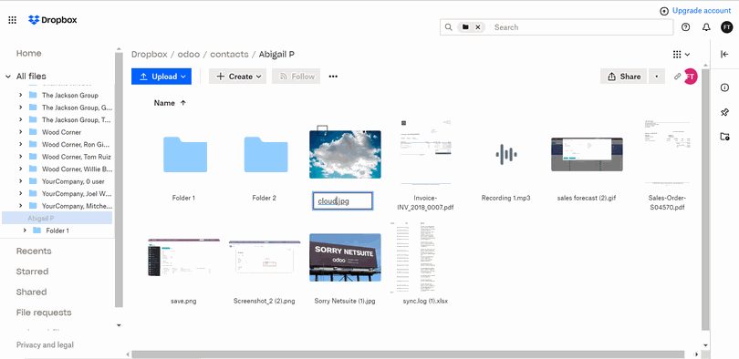Expand the Wood Corner folder

20,132
